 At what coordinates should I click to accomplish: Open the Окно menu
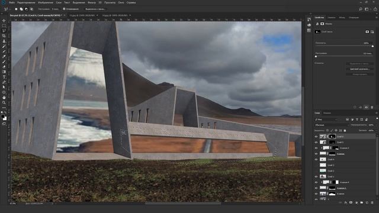pyautogui.click(x=121, y=2)
